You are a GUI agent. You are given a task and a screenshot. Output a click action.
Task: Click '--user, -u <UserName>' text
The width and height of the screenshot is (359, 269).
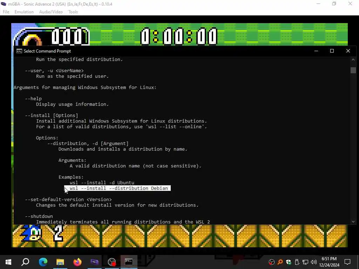pos(54,71)
